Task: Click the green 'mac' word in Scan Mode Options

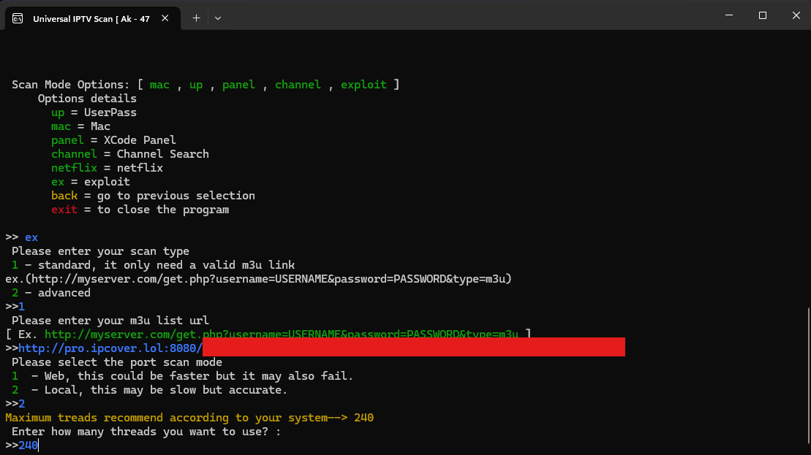Action: click(159, 85)
